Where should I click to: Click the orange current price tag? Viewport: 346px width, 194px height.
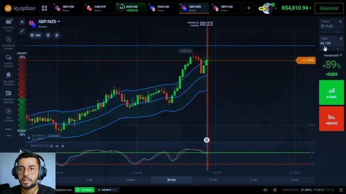pos(306,60)
